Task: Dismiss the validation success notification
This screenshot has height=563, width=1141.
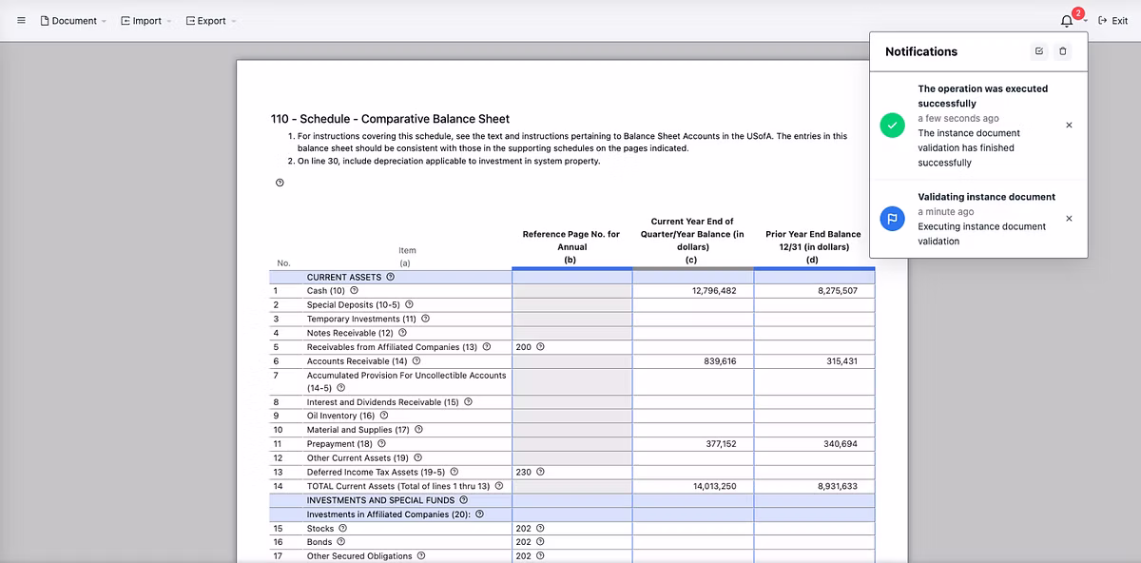Action: tap(1069, 125)
